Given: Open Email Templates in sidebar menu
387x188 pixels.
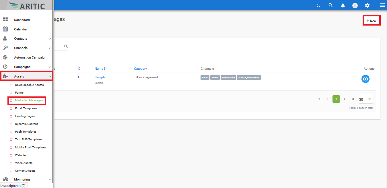Looking at the screenshot, I should click(x=26, y=108).
